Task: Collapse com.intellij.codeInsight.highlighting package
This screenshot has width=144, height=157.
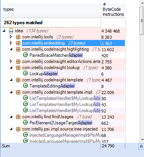Action: (11, 49)
